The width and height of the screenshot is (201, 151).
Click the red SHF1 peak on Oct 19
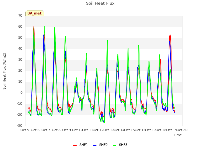(x=170, y=35)
